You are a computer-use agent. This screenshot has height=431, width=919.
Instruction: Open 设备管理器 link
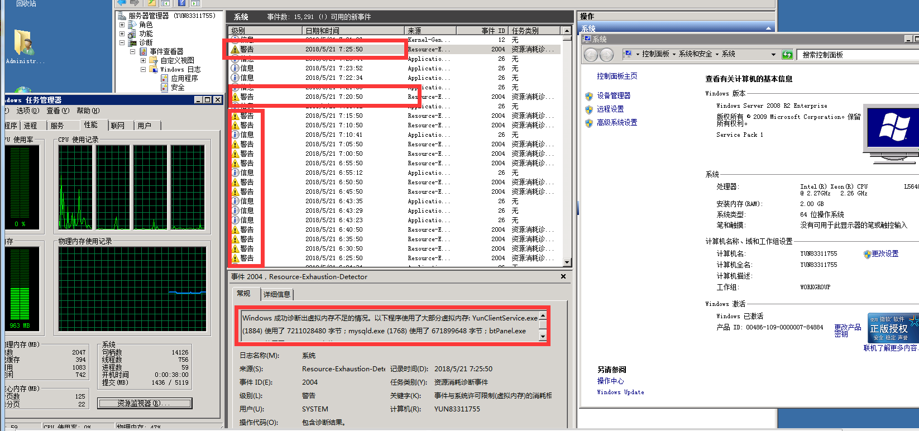tap(614, 96)
